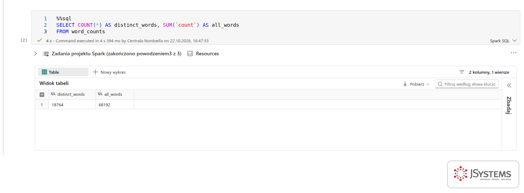The width and height of the screenshot is (524, 193).
Task: Expand the Spark jobs section chevron
Action: point(35,53)
